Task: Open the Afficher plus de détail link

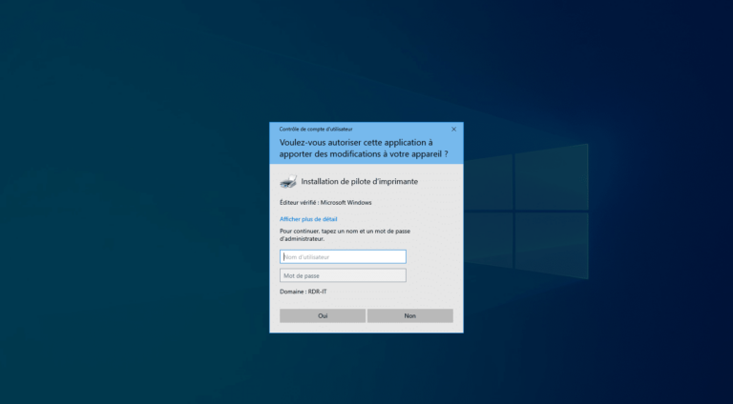Action: (308, 219)
